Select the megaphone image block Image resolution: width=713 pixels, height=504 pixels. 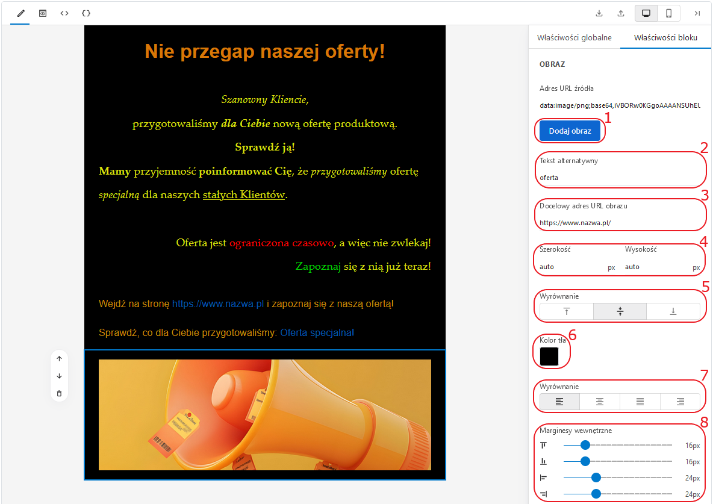click(x=264, y=415)
